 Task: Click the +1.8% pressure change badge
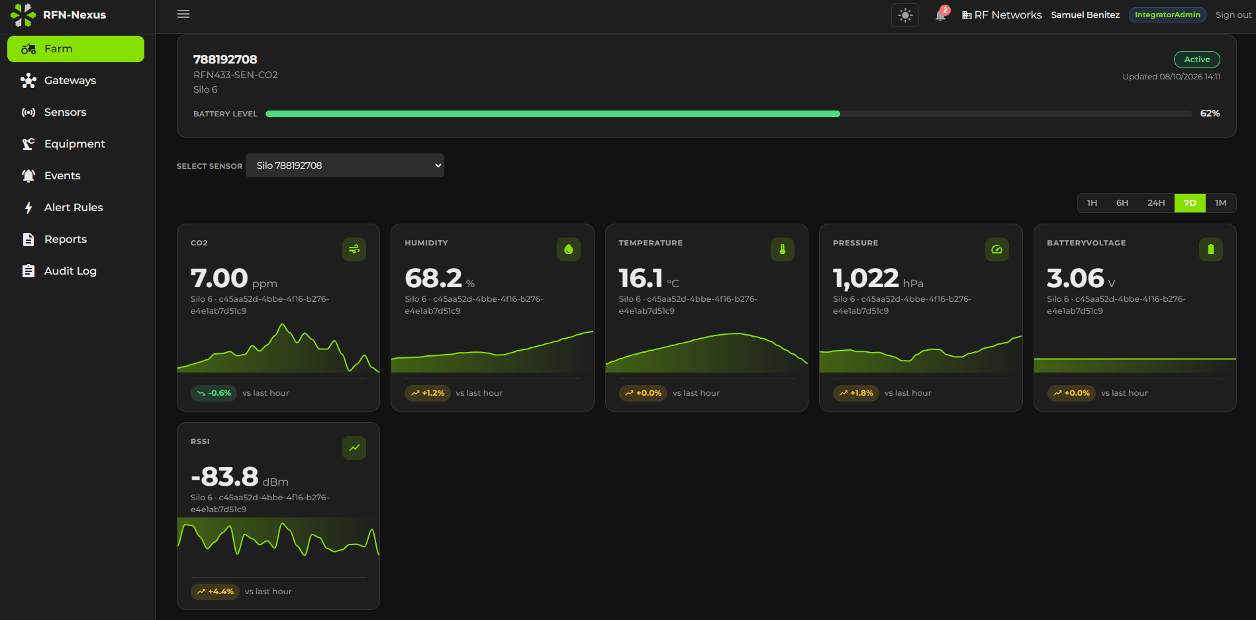tap(856, 393)
